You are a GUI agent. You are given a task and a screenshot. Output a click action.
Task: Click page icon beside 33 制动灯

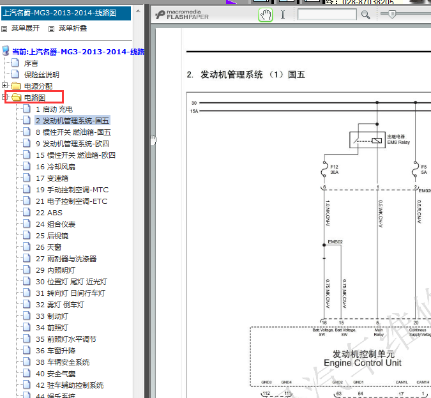pyautogui.click(x=27, y=316)
